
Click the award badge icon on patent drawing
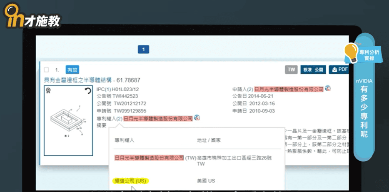click(x=49, y=91)
